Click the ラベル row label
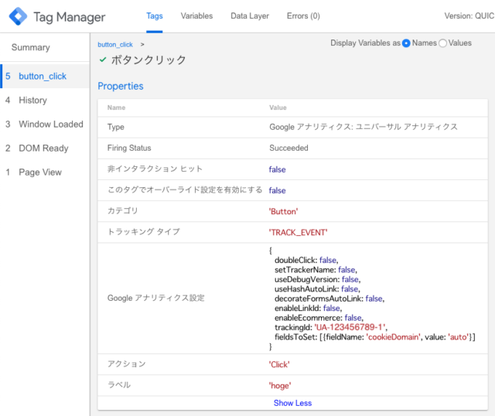Image resolution: width=495 pixels, height=416 pixels. point(119,385)
